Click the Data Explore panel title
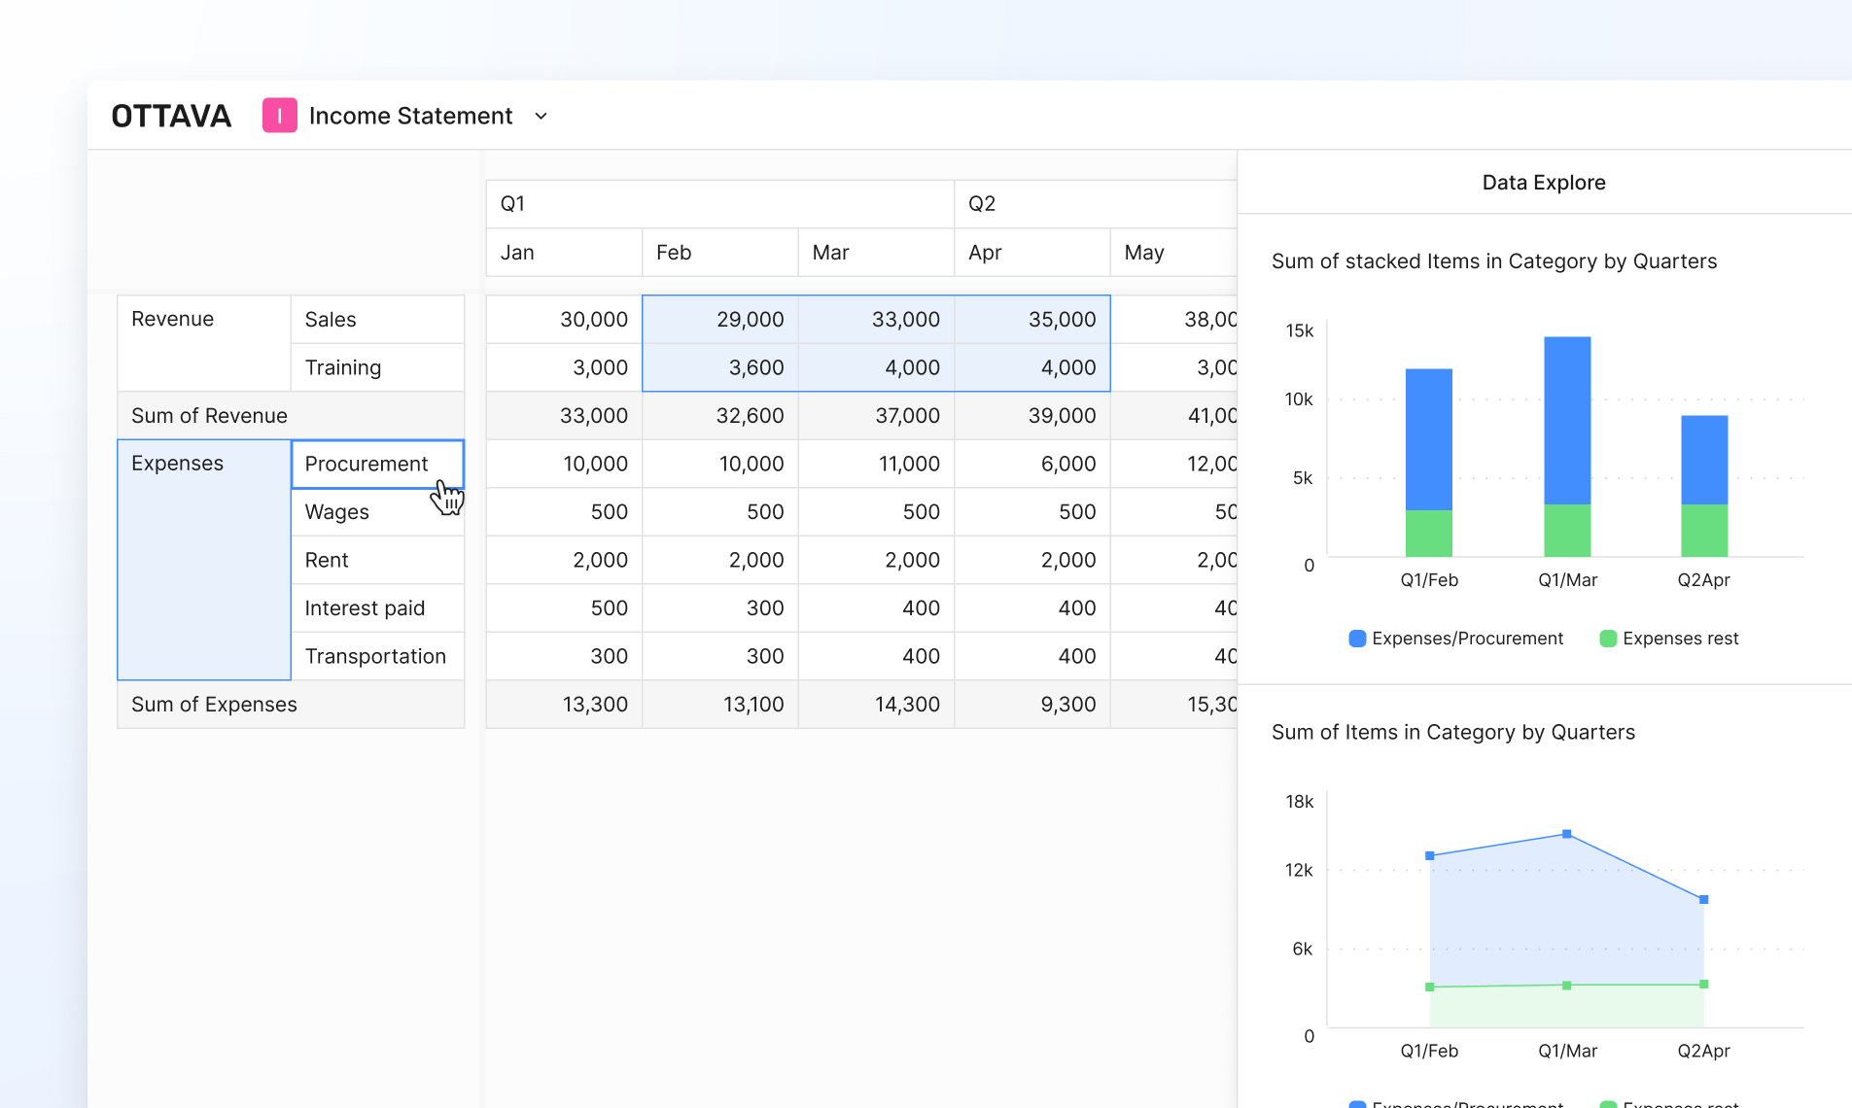The image size is (1852, 1108). pyautogui.click(x=1543, y=183)
